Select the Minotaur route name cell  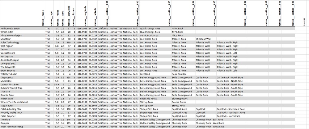[23, 39]
